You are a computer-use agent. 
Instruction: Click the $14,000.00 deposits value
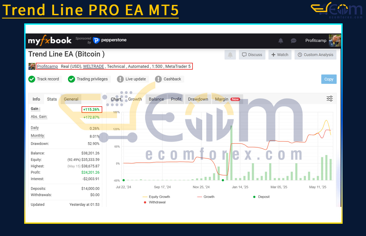coord(90,188)
